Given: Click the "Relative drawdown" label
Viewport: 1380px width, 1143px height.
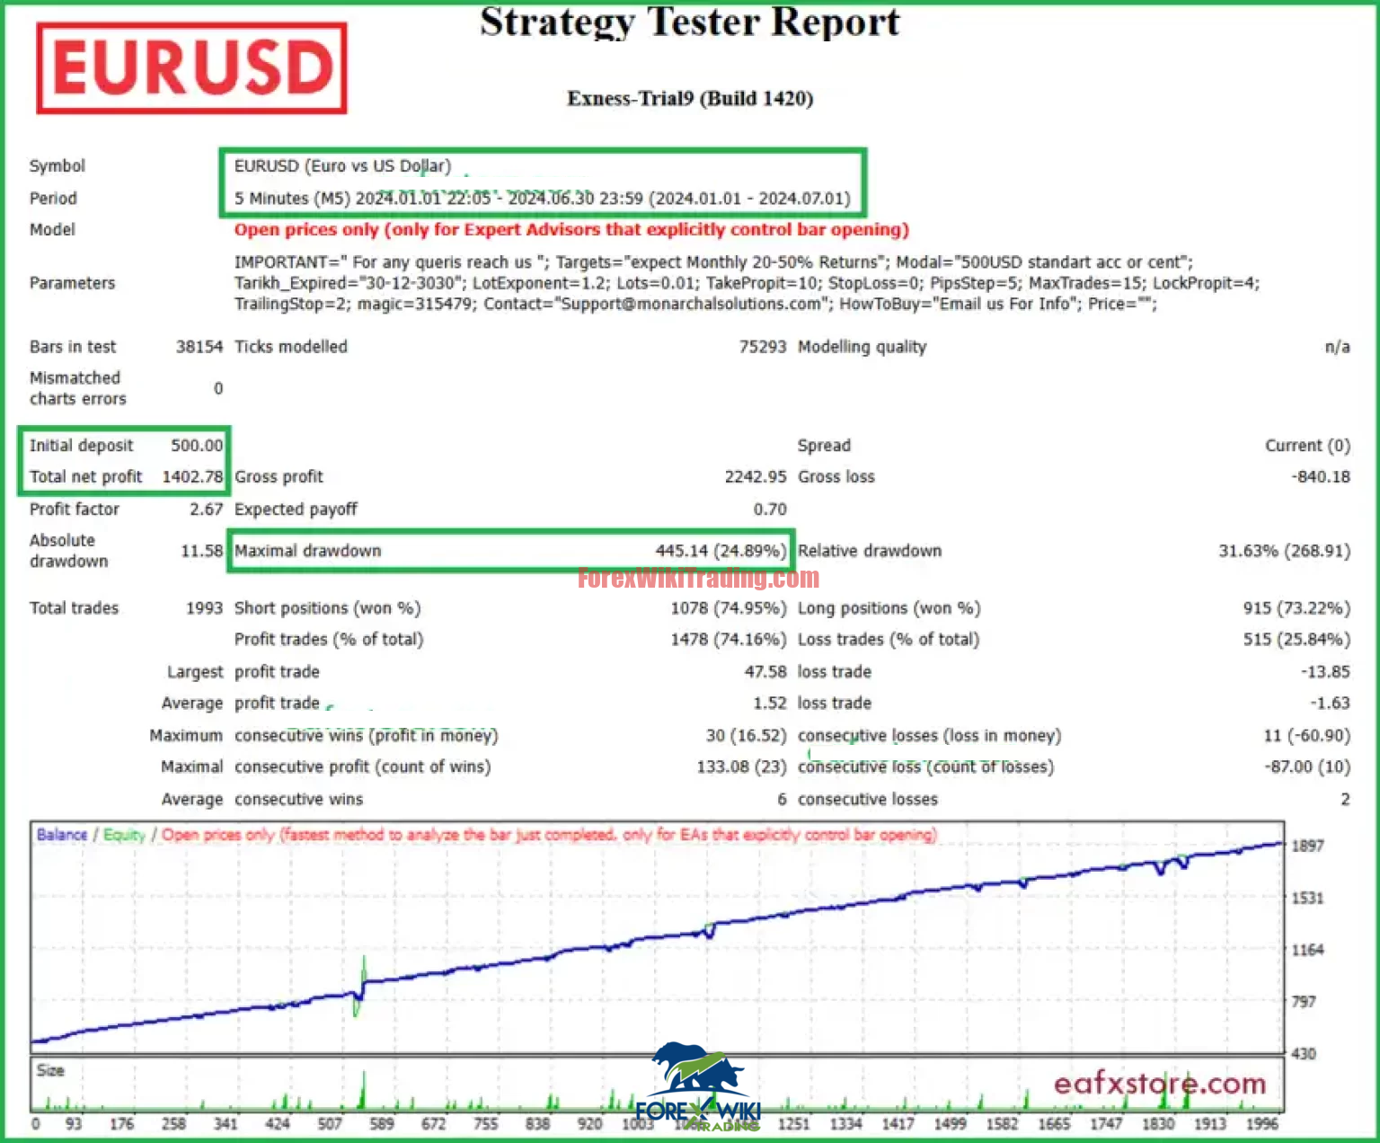Looking at the screenshot, I should [870, 551].
